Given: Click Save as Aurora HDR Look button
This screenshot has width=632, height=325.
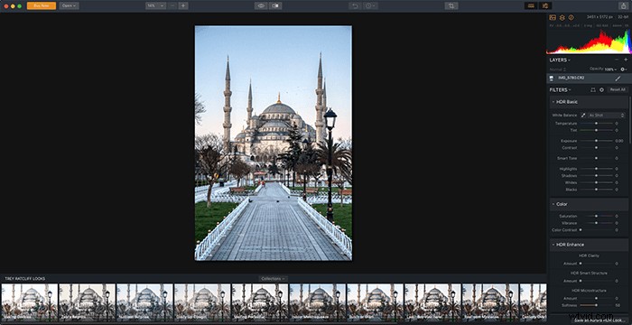Looking at the screenshot, I should coord(599,320).
